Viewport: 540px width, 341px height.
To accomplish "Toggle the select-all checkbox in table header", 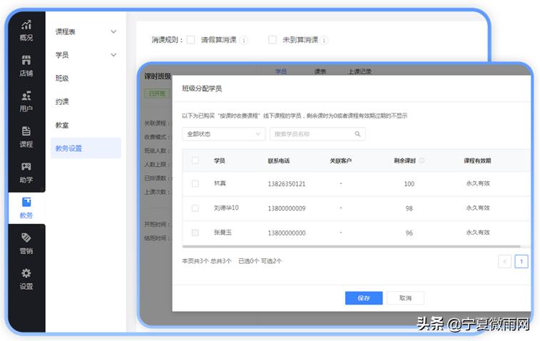I will 195,161.
